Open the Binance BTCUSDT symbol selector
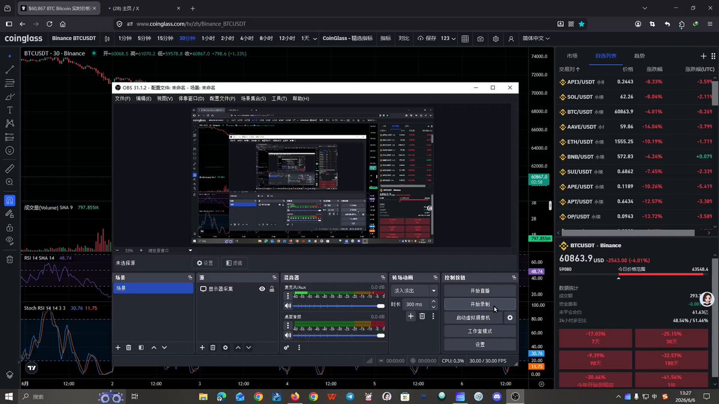The height and width of the screenshot is (404, 719). (74, 38)
